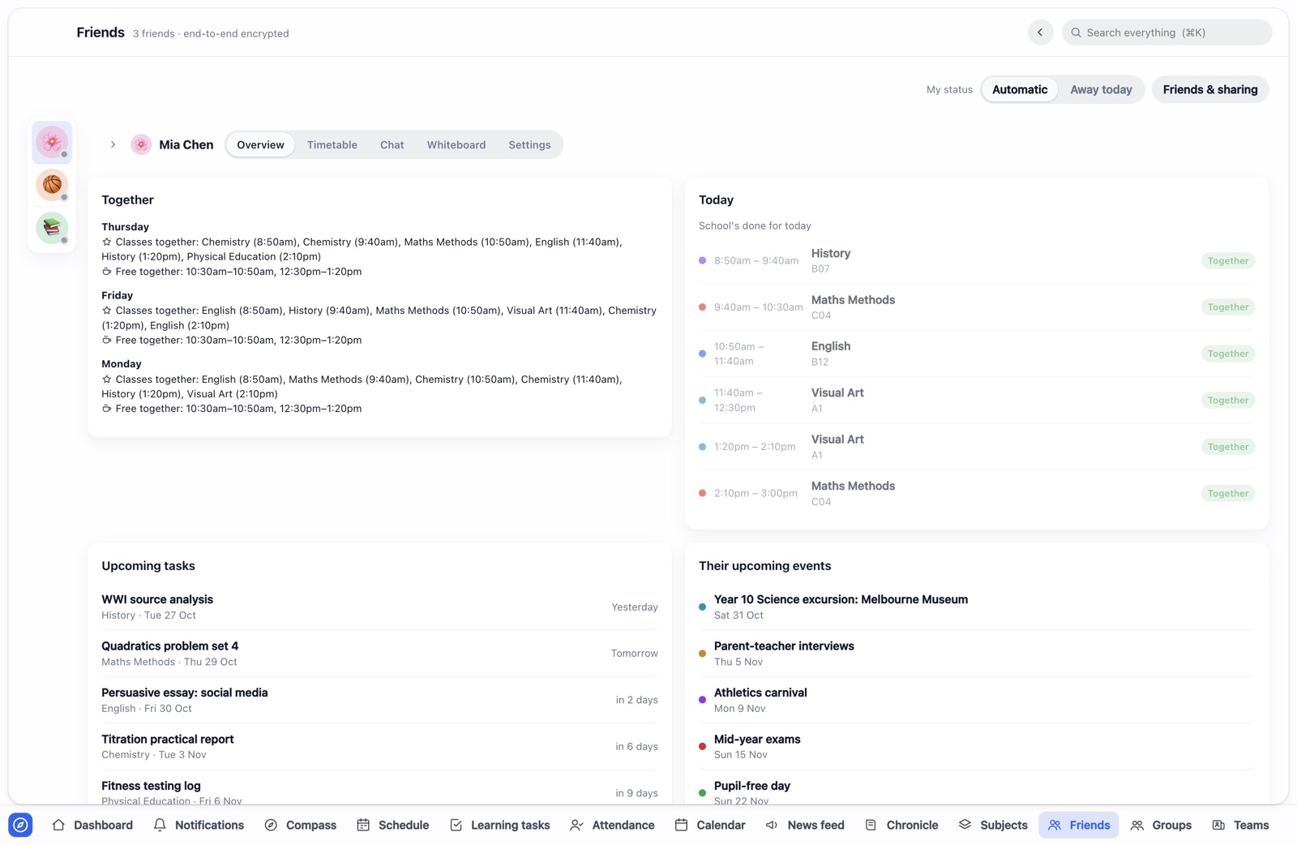The image size is (1297, 845).
Task: Click the History 8:50am class row
Action: point(977,260)
